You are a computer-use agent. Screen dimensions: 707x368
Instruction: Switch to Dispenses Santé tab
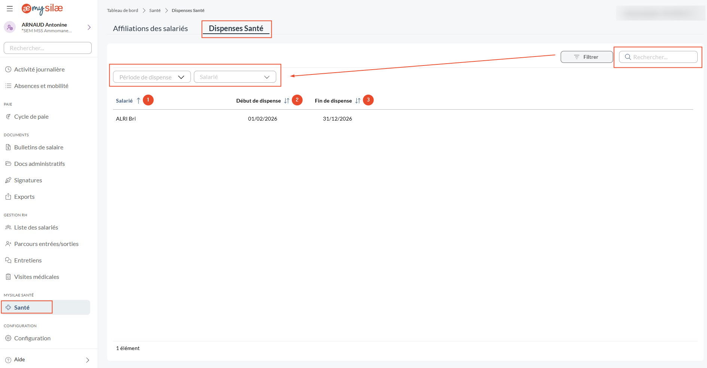(236, 28)
